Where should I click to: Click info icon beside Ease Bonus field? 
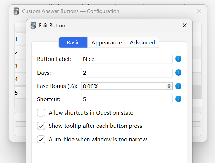(178, 86)
